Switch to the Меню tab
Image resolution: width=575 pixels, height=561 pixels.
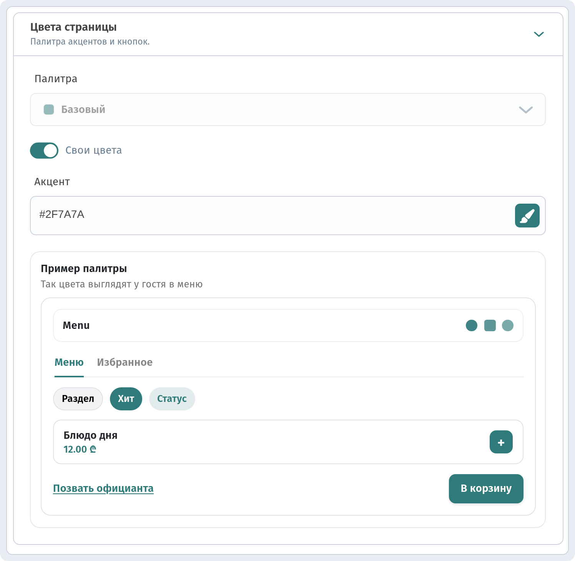click(69, 362)
